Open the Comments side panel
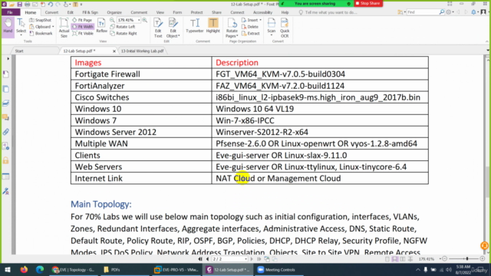This screenshot has width=491, height=276. (6, 117)
